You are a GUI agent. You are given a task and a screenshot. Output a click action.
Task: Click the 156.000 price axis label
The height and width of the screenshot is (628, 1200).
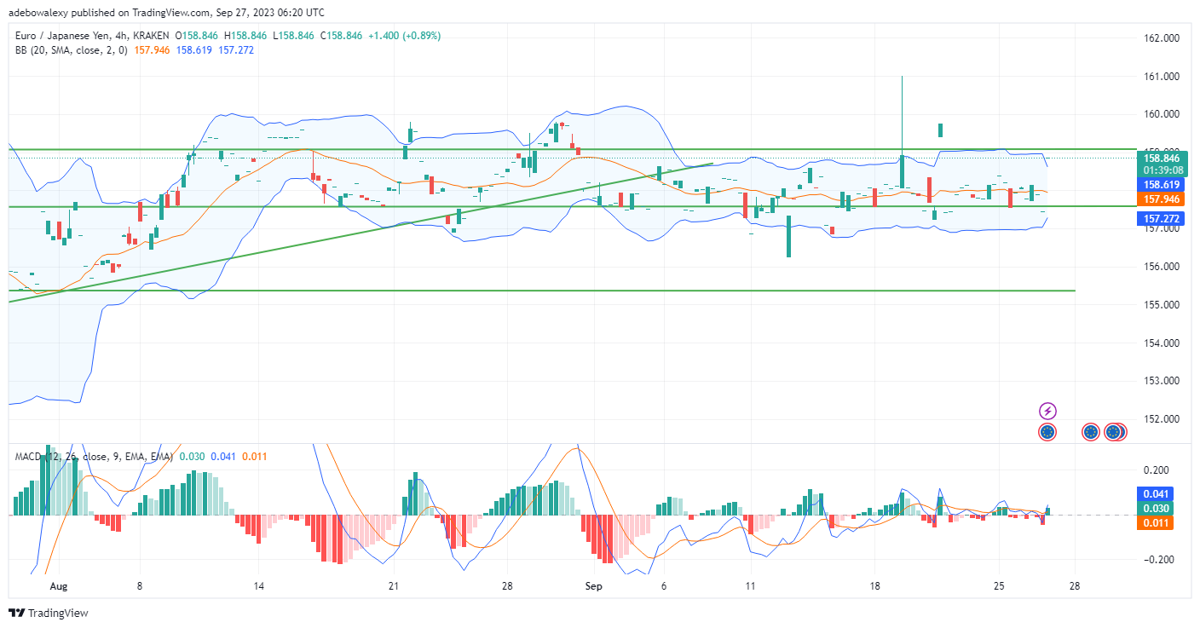click(1161, 267)
